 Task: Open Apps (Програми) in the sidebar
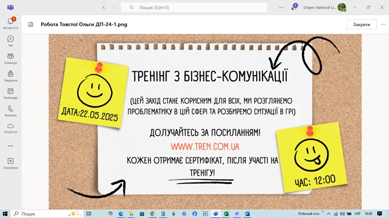click(11, 163)
